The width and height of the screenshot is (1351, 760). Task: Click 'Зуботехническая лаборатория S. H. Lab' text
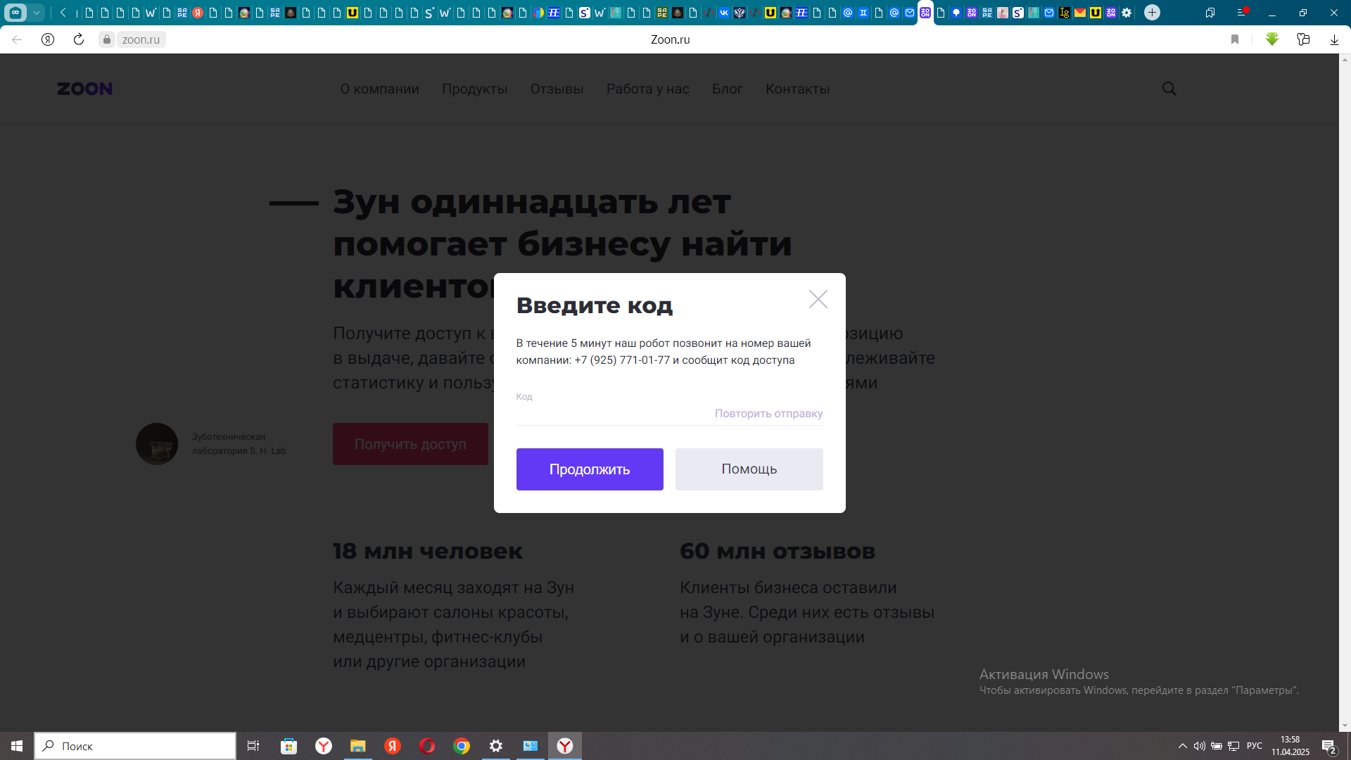239,444
